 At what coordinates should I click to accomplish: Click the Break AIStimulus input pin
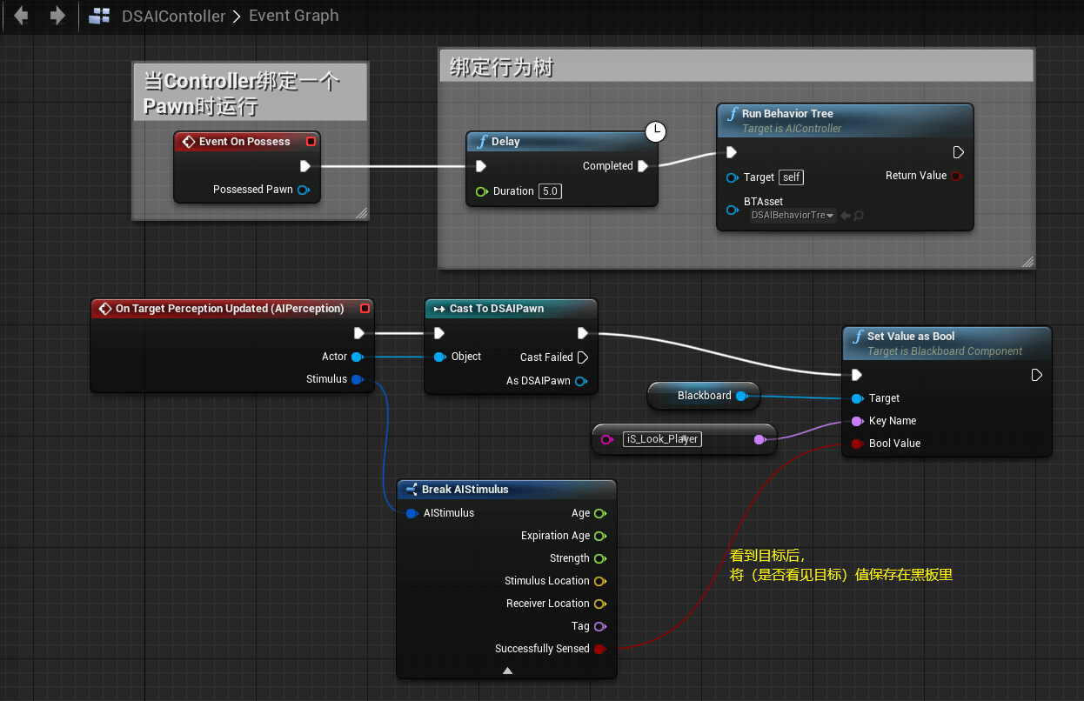coord(412,513)
